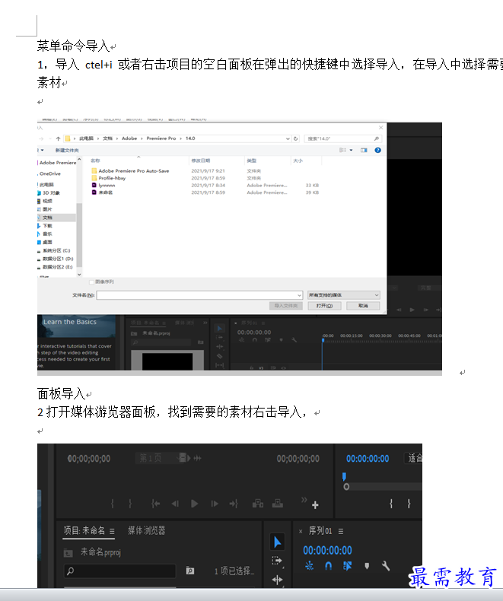Click 新建文件夹 in the import dialog toolbar
This screenshot has width=503, height=601.
click(x=67, y=150)
